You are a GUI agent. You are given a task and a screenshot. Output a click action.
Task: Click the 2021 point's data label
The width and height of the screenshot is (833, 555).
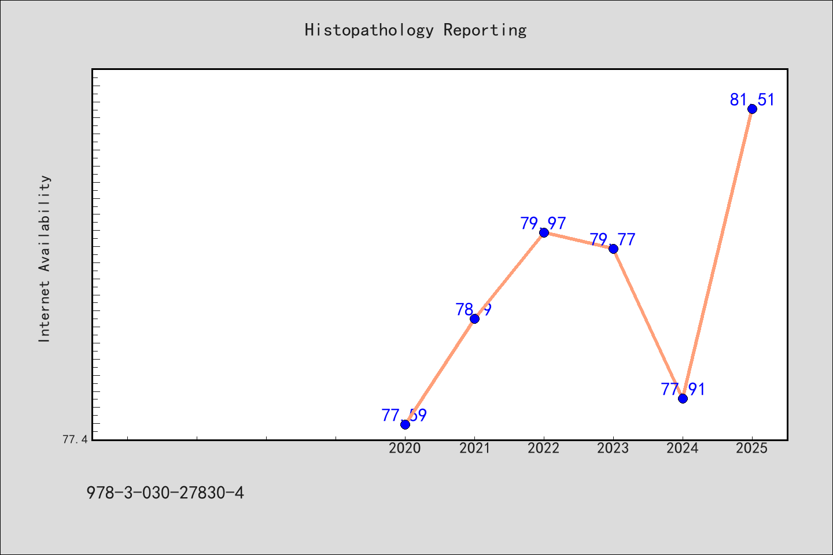coord(474,309)
